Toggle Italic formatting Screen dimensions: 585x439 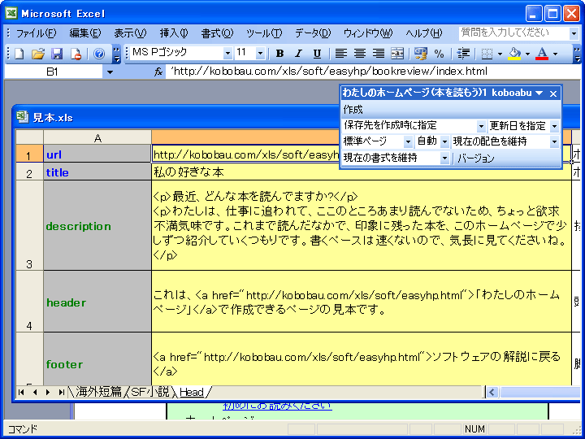click(298, 54)
